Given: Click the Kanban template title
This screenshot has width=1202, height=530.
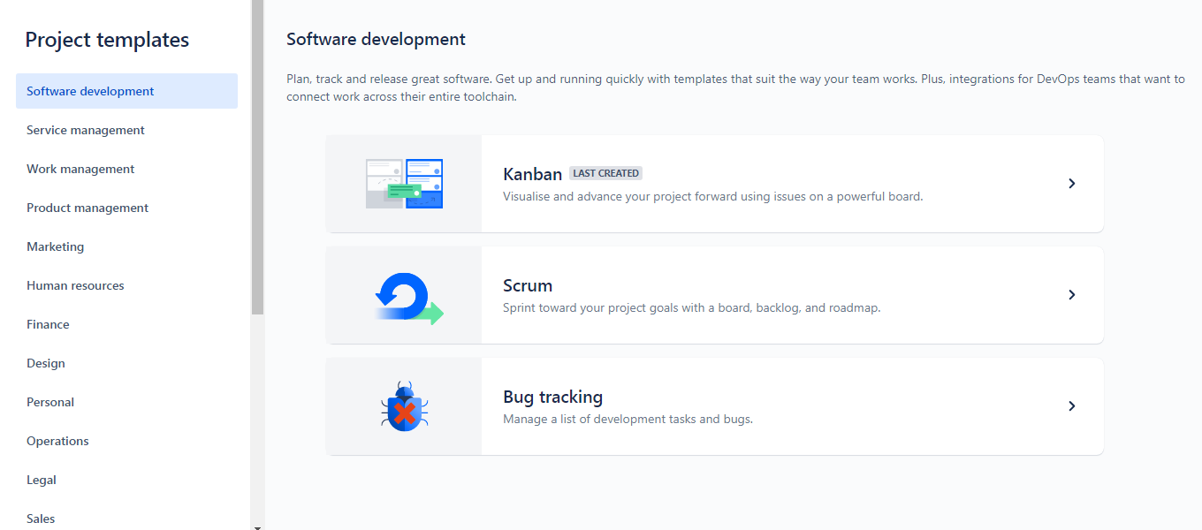Looking at the screenshot, I should (x=532, y=174).
